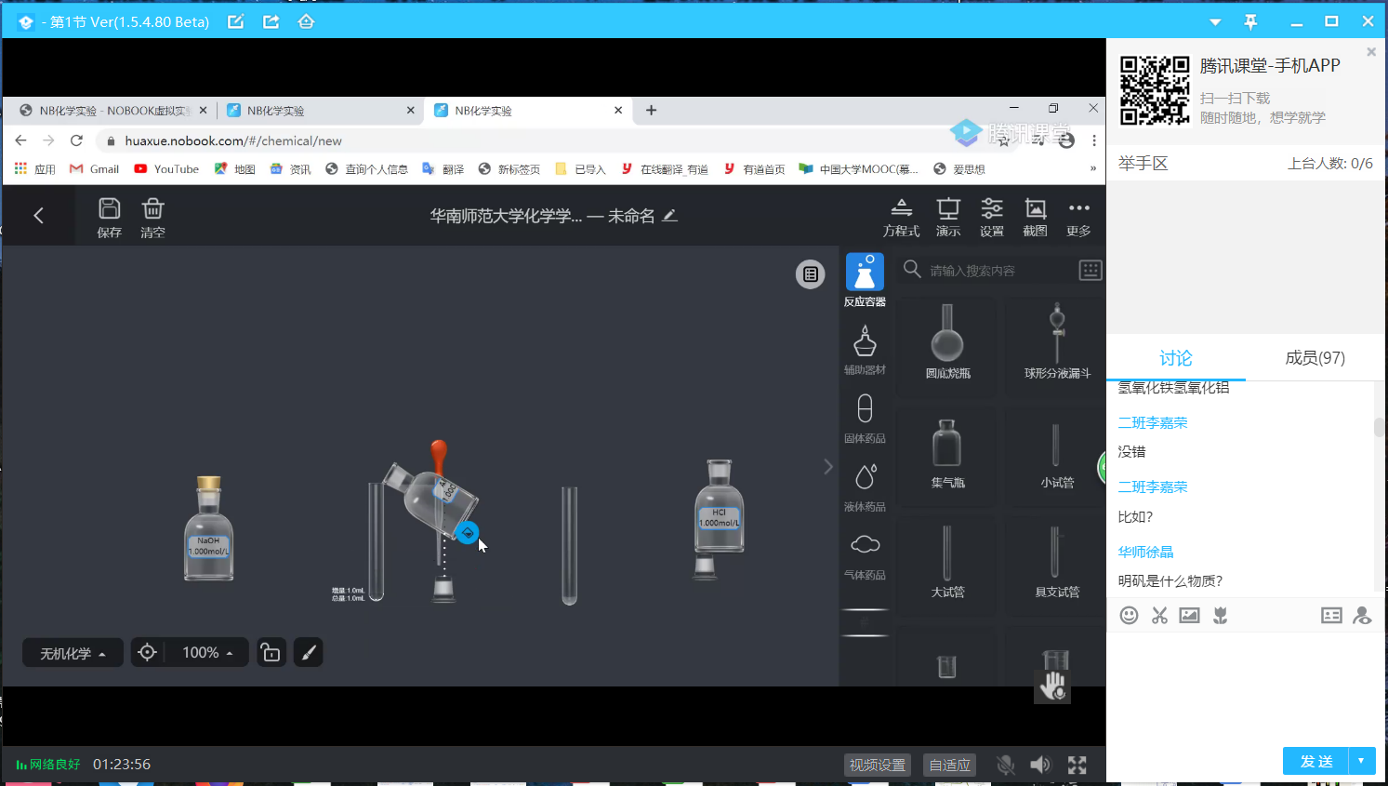This screenshot has width=1388, height=786.
Task: Select 反应容器 reaction vessel category
Action: 865,280
